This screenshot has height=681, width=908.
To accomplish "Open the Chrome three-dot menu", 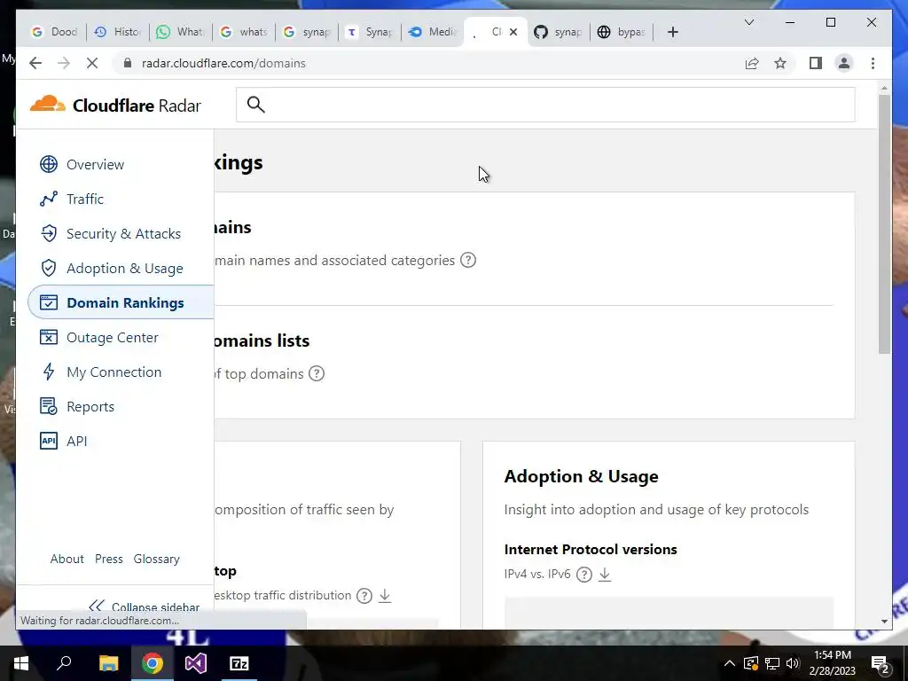I will pyautogui.click(x=873, y=63).
